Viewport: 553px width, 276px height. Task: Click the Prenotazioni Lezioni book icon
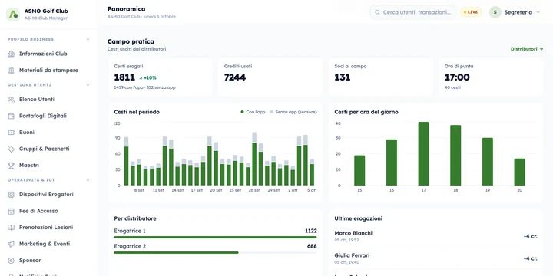11,228
